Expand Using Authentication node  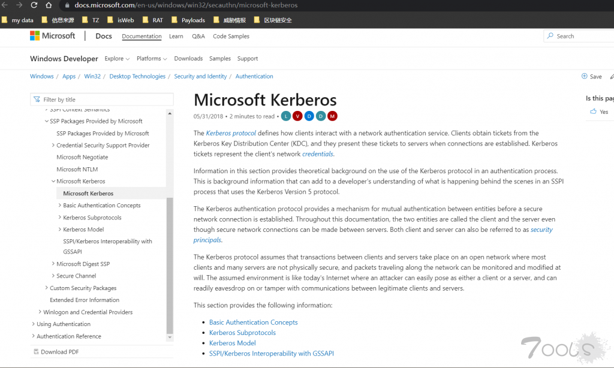[x=34, y=324]
